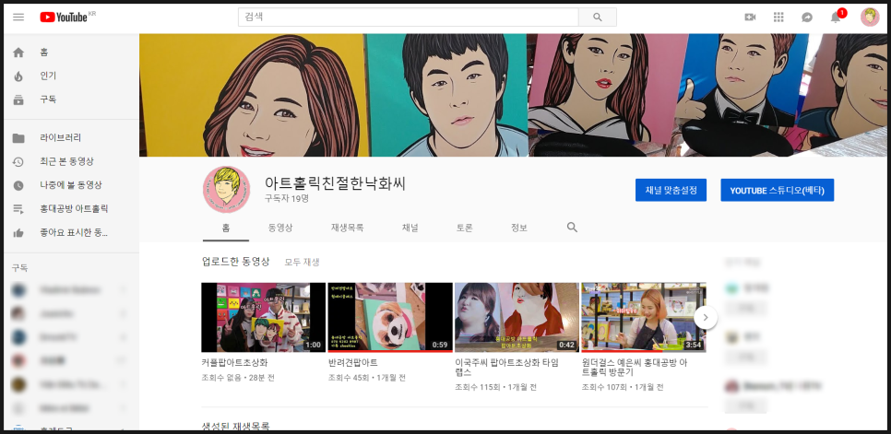
Task: Click the 생성된 재생목록 section heading
Action: point(236,426)
